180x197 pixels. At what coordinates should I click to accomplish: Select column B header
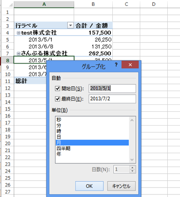click(x=93, y=4)
